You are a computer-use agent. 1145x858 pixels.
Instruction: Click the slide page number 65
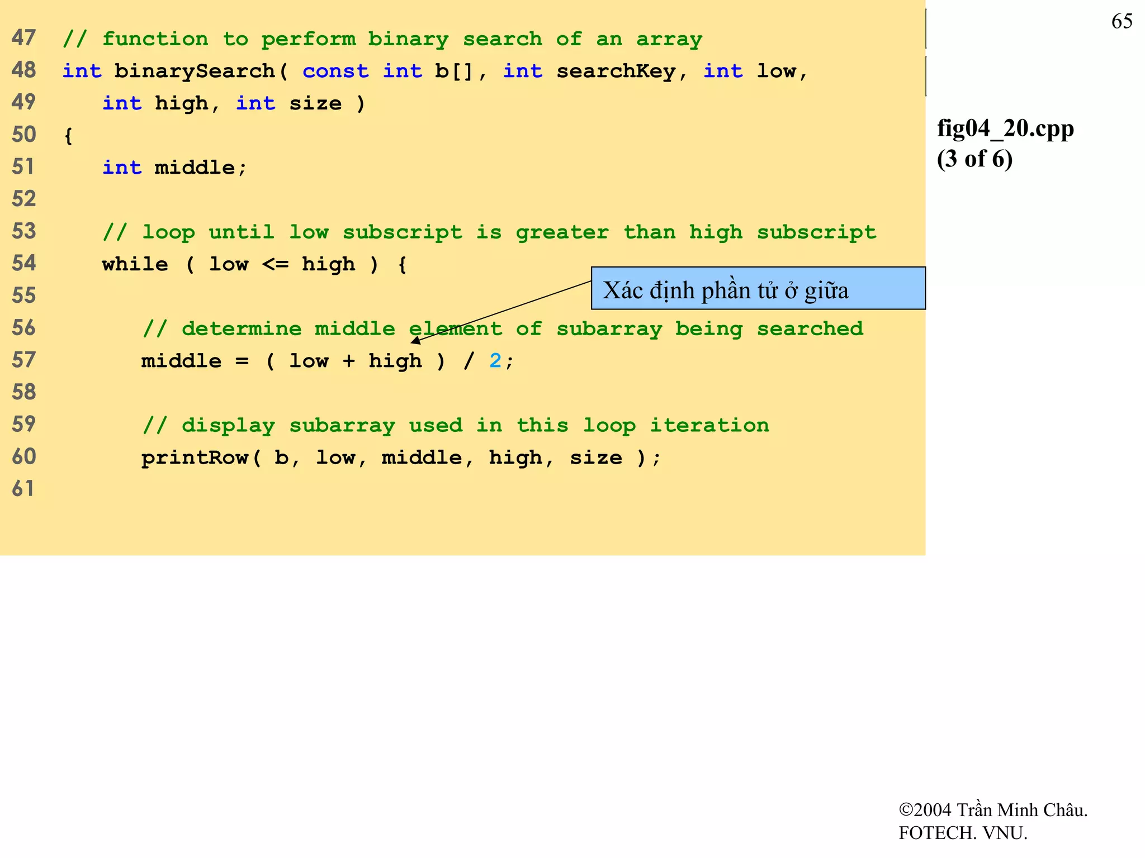click(1122, 21)
